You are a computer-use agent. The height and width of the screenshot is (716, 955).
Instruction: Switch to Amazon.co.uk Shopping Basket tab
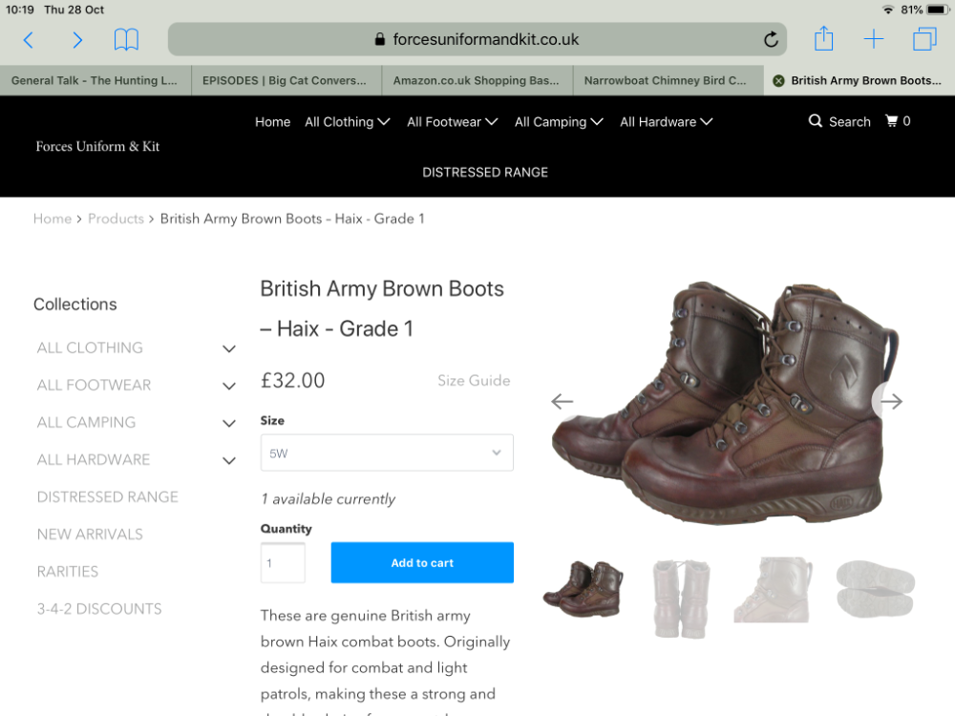point(477,80)
